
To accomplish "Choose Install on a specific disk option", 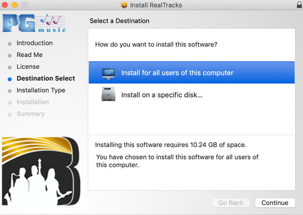I will click(192, 95).
